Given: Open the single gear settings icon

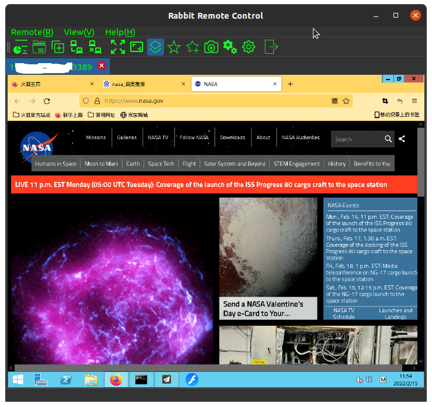Looking at the screenshot, I should (x=249, y=47).
